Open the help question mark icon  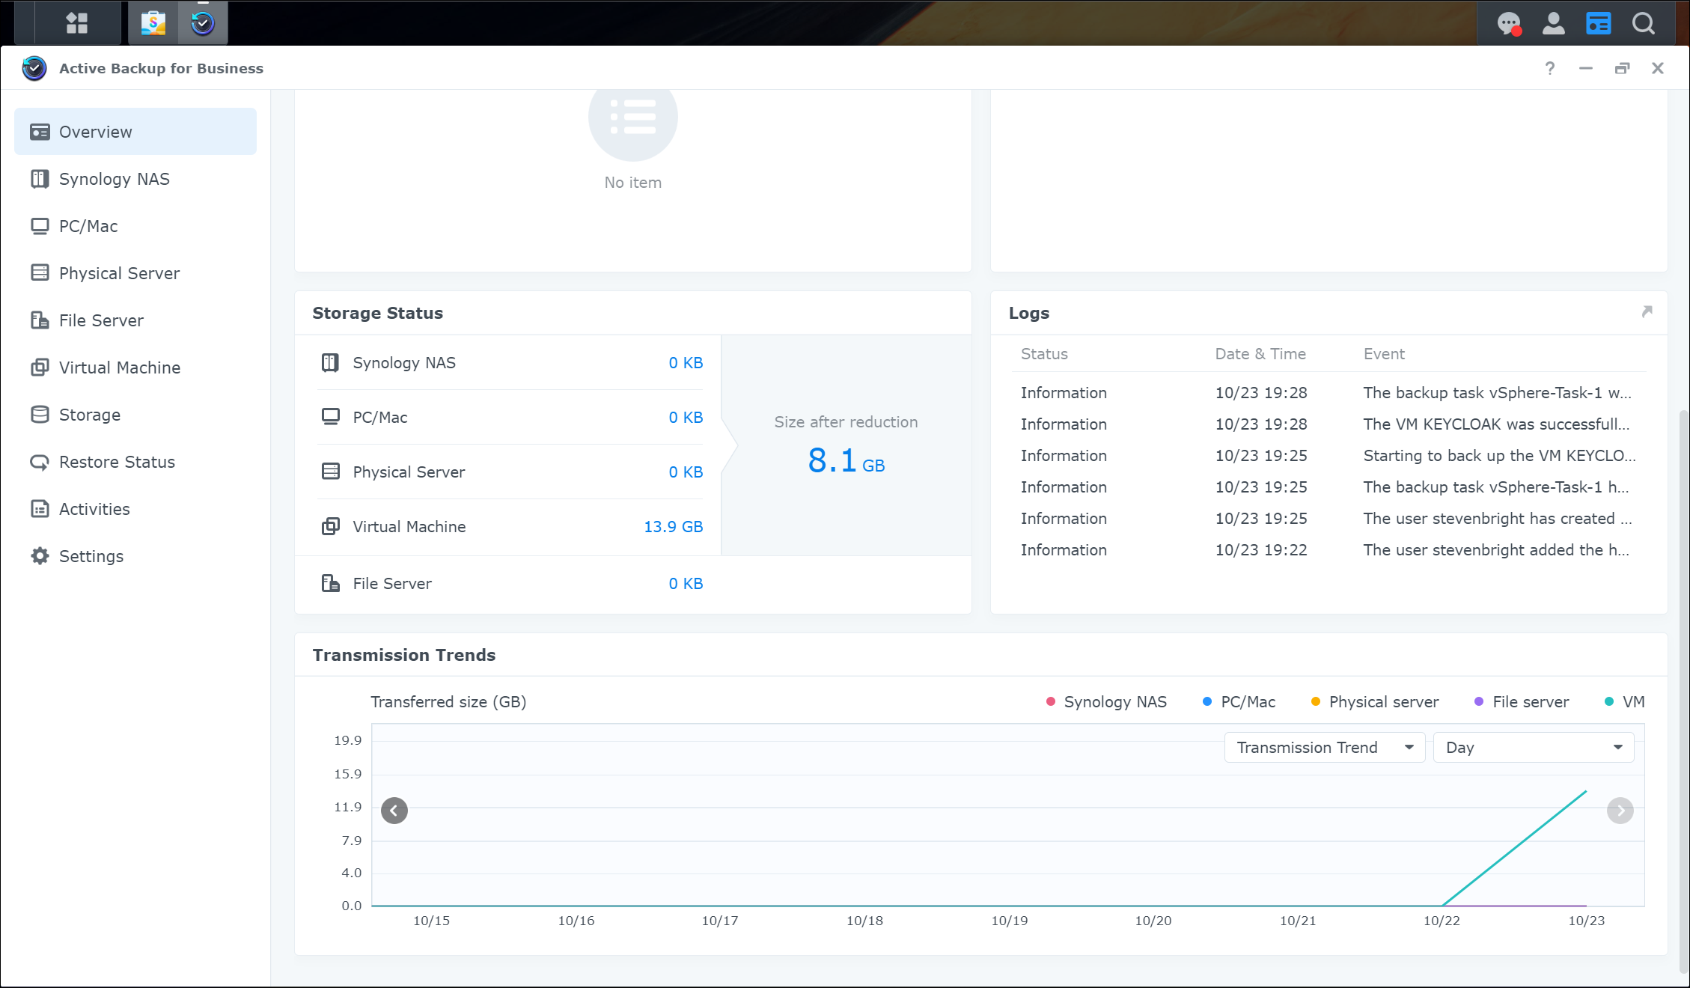click(1549, 68)
